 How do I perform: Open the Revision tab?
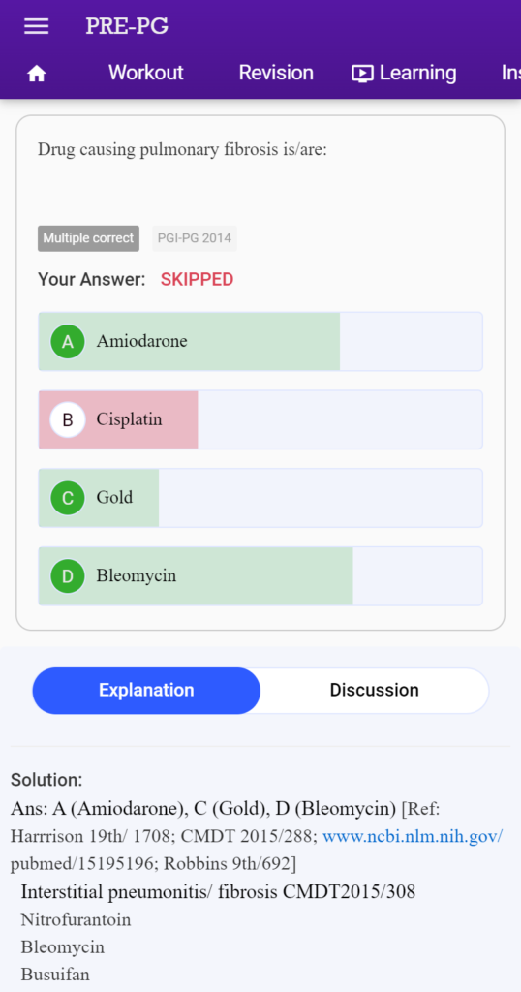[x=276, y=73]
